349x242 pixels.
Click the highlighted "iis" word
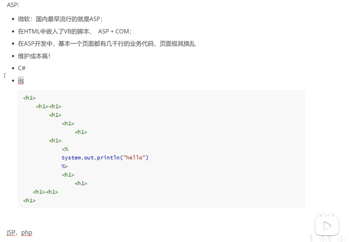pyautogui.click(x=21, y=80)
